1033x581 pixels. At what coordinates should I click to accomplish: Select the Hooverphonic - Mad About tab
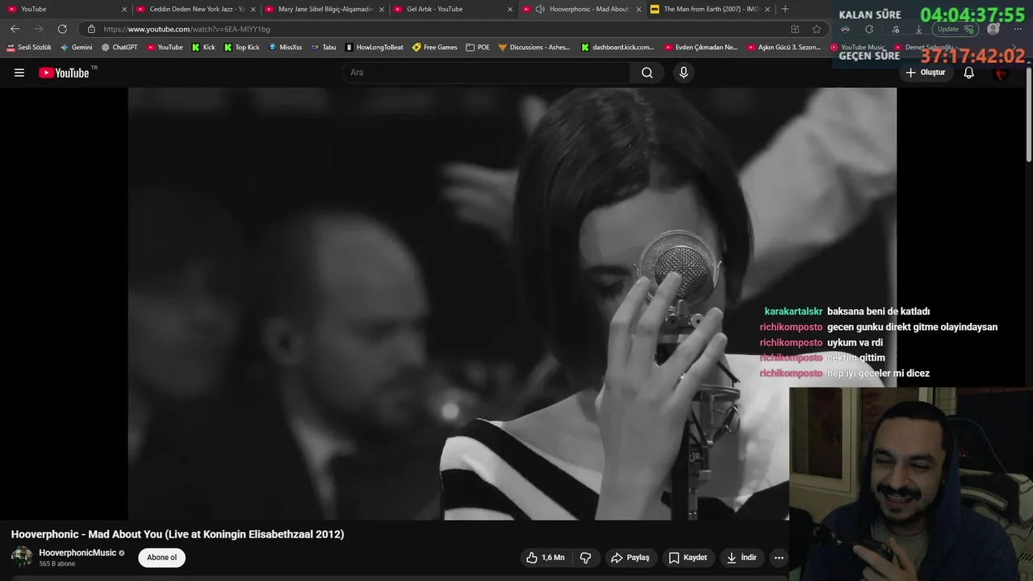(583, 9)
